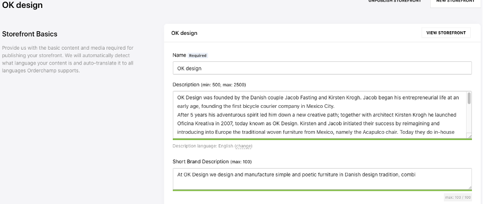Click the Description text area resize handle
The width and height of the screenshot is (483, 204).
pyautogui.click(x=469, y=136)
